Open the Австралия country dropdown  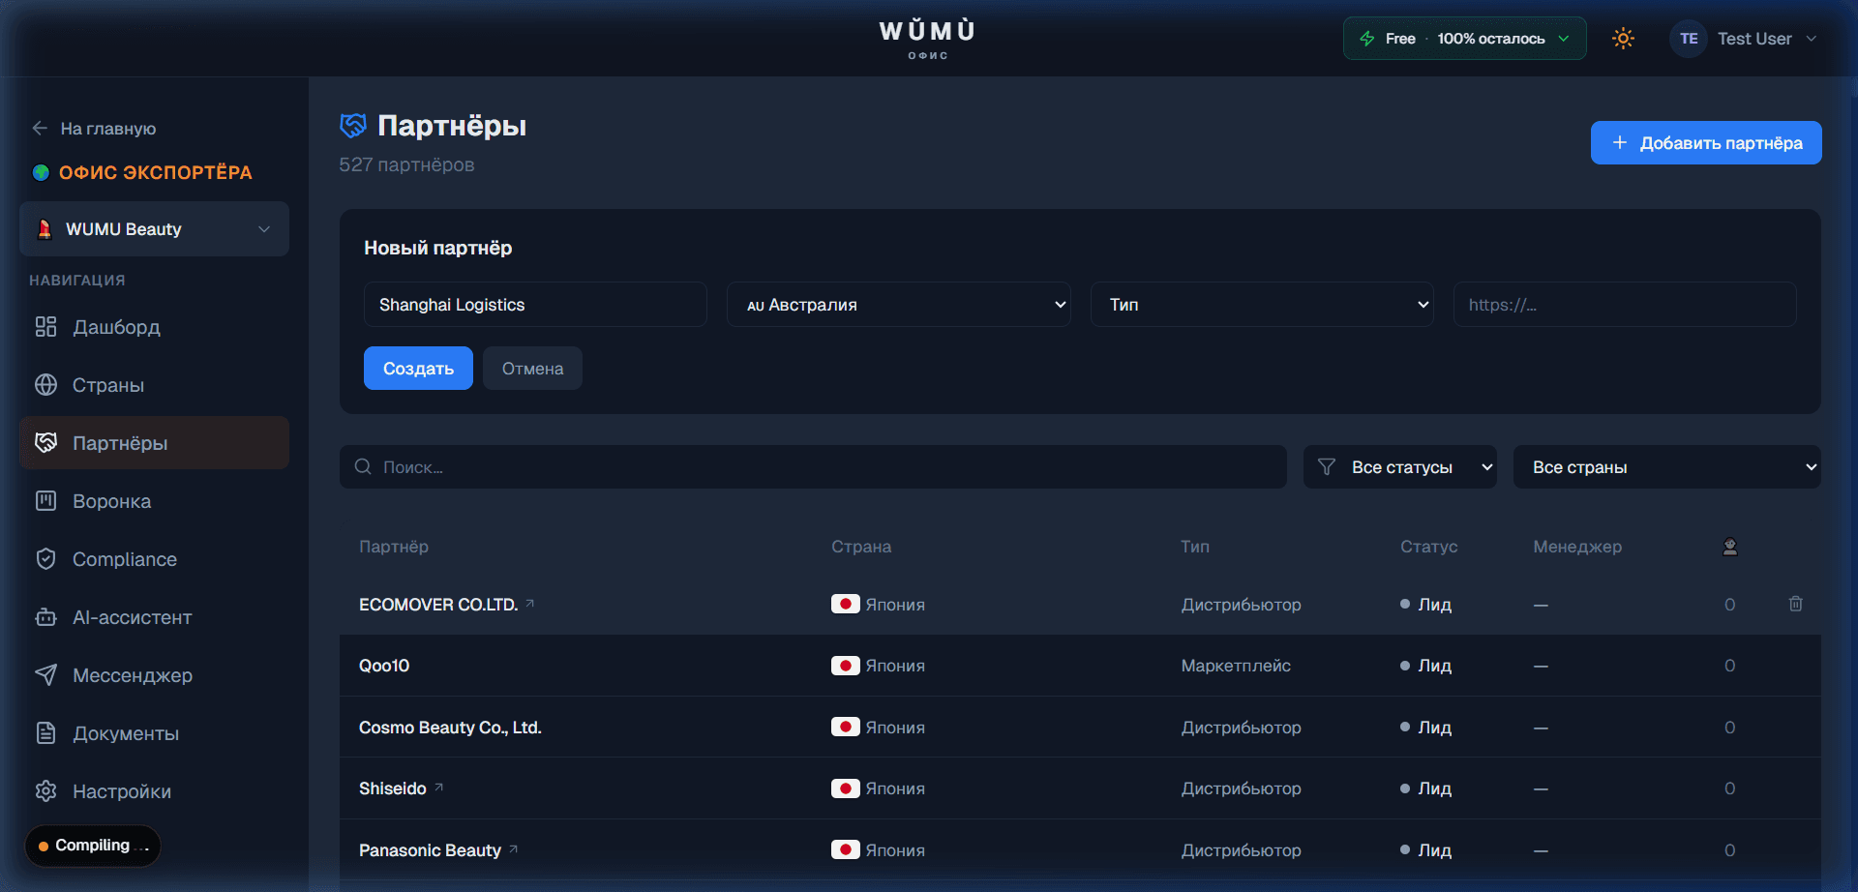[898, 305]
